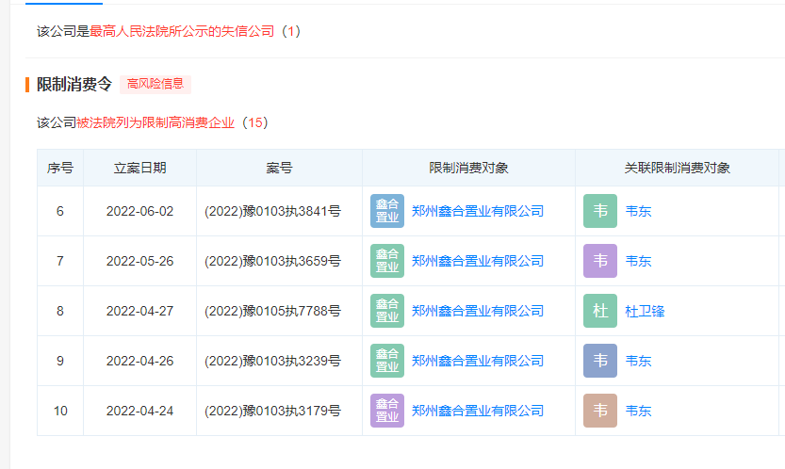
Task: Select case number (2022)豫0103执3179号
Action: pyautogui.click(x=273, y=411)
